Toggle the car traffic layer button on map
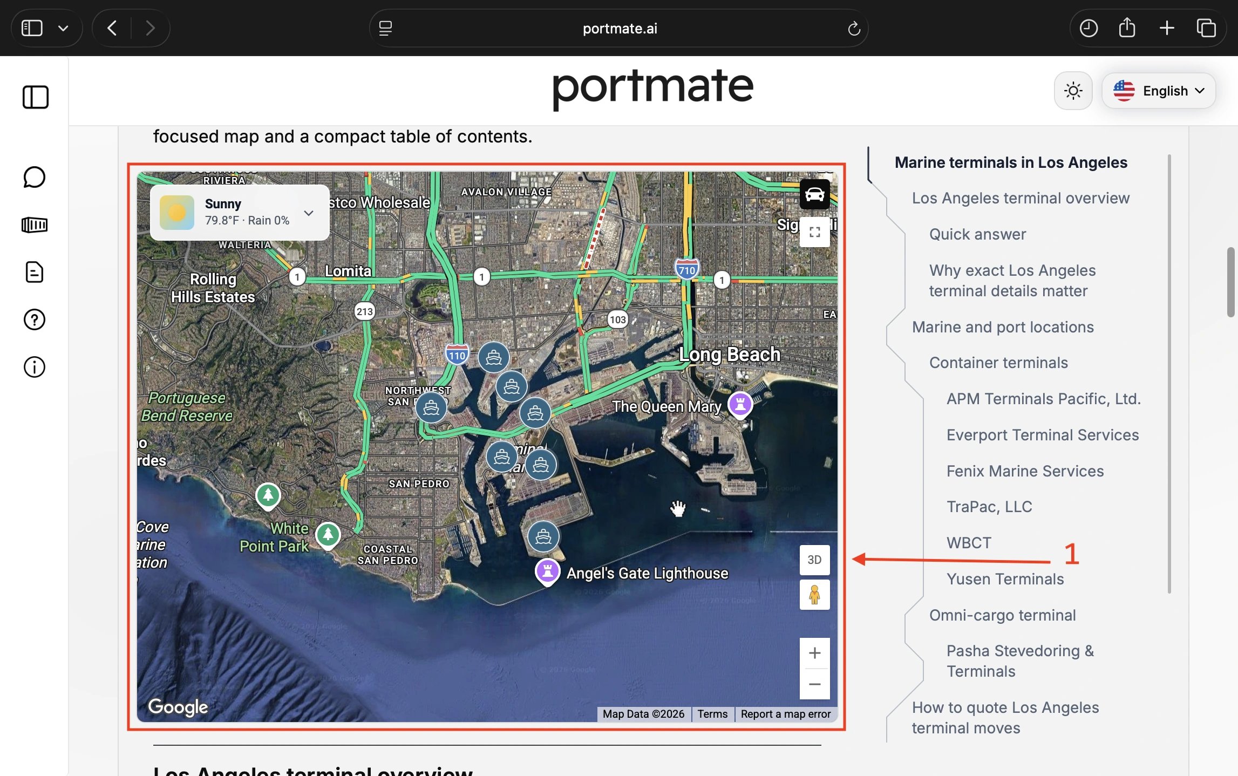1238x776 pixels. click(x=814, y=194)
